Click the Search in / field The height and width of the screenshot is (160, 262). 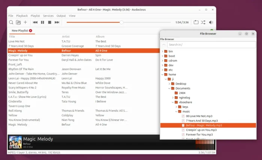[211, 45]
